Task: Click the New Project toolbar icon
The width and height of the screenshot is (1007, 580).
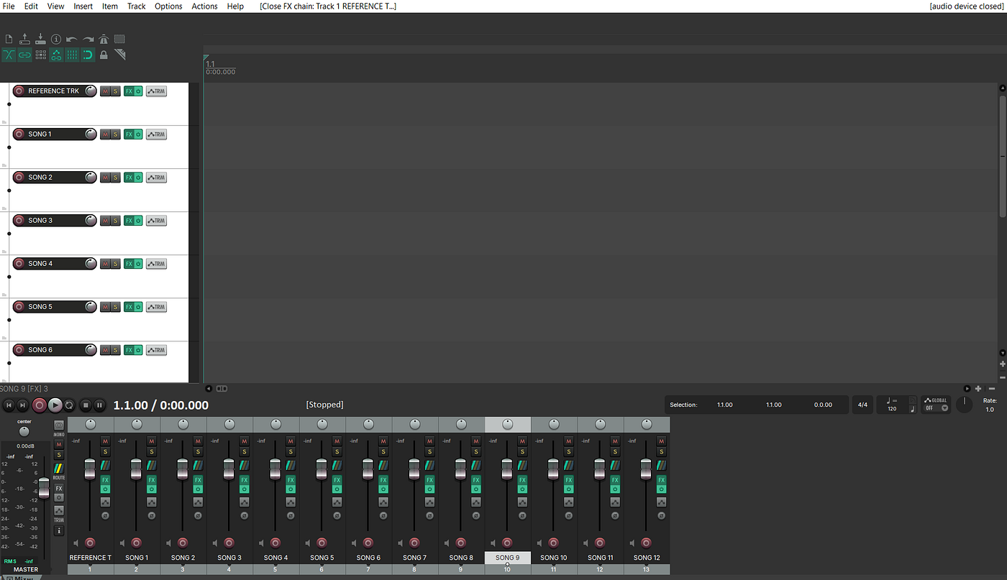Action: click(9, 40)
